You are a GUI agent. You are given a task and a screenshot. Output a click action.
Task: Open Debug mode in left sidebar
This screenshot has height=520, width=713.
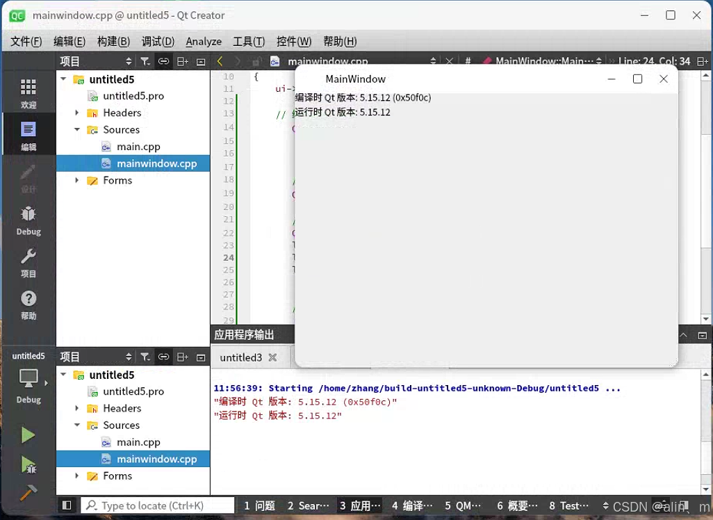[x=28, y=220]
